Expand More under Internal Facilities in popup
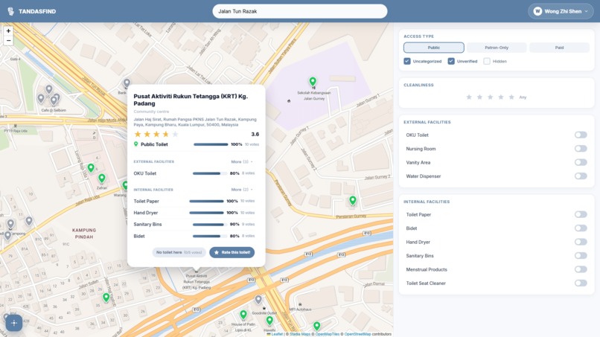This screenshot has width=600, height=337. click(242, 190)
